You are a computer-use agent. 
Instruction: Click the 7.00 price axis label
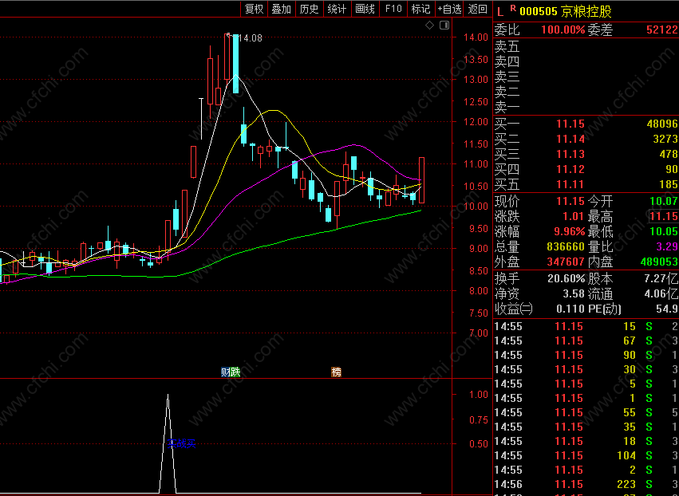click(x=479, y=333)
